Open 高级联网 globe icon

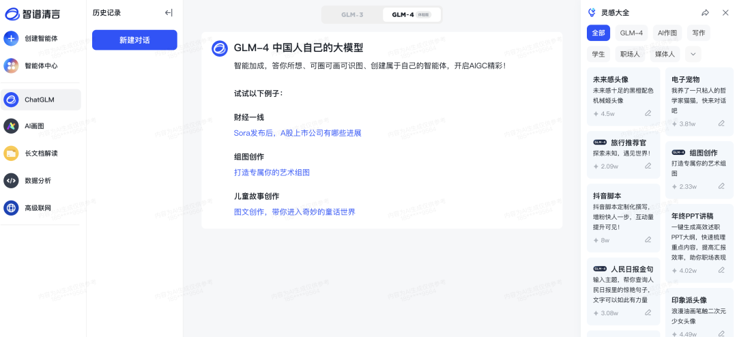11,208
